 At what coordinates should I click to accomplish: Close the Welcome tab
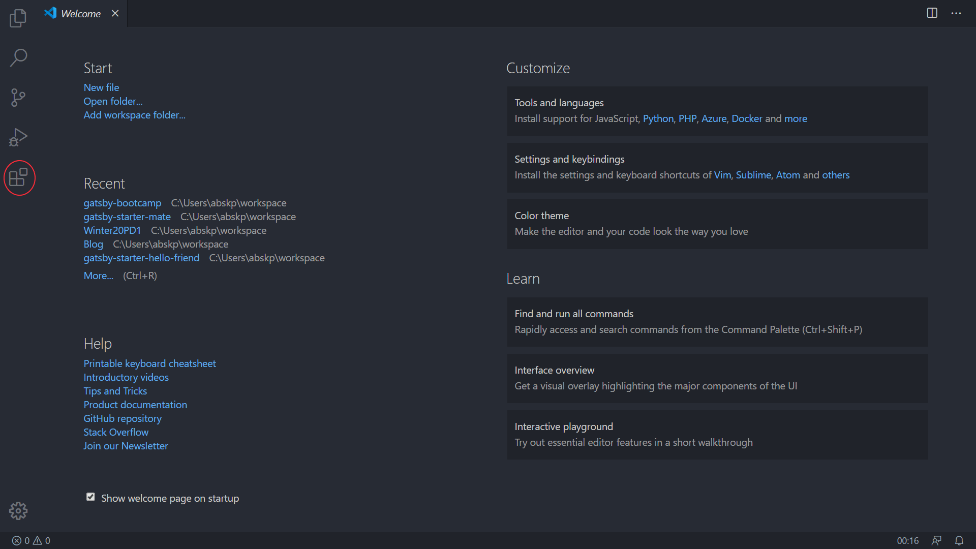115,14
